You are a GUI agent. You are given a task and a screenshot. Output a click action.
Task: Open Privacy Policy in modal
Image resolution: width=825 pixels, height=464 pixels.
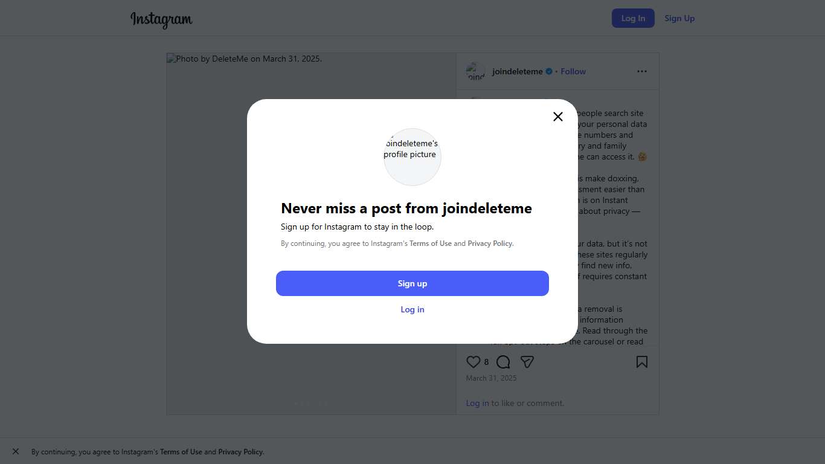tap(490, 243)
